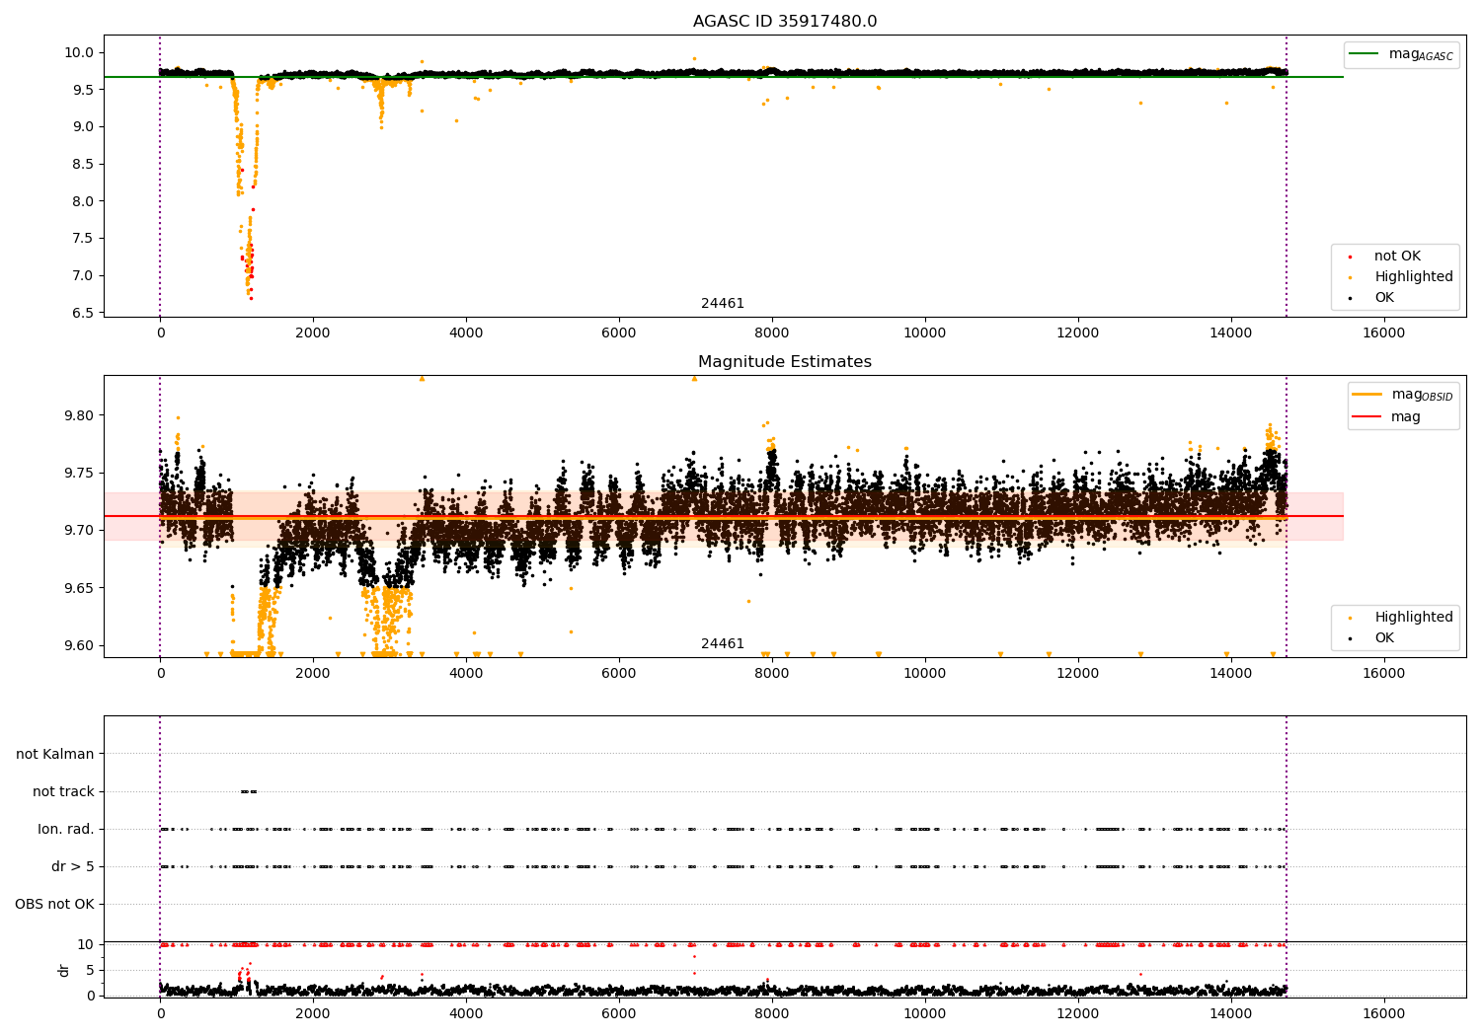This screenshot has height=1036, width=1481.
Task: Click the "7.5" y-tick on the top plot
Action: tap(83, 239)
